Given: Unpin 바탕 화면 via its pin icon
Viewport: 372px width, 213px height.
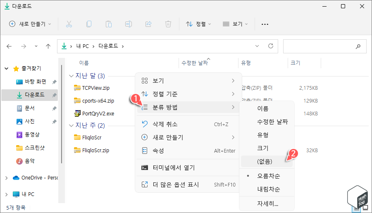Looking at the screenshot, I should tap(54, 82).
